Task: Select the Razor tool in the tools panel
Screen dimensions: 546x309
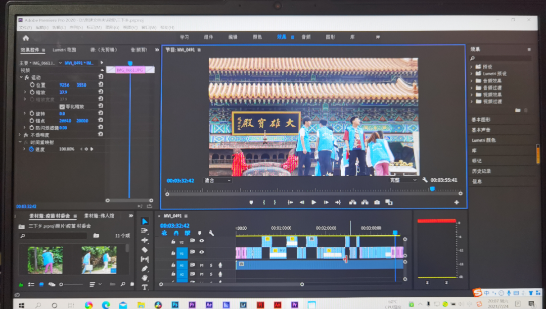Action: tap(145, 249)
